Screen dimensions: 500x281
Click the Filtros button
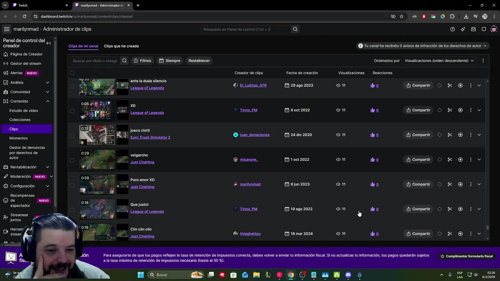(142, 61)
